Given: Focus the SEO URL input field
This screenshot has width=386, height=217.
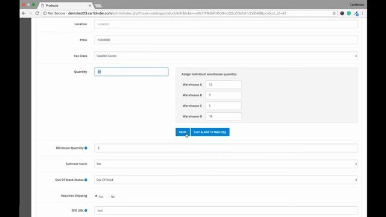Looking at the screenshot, I should [x=226, y=210].
